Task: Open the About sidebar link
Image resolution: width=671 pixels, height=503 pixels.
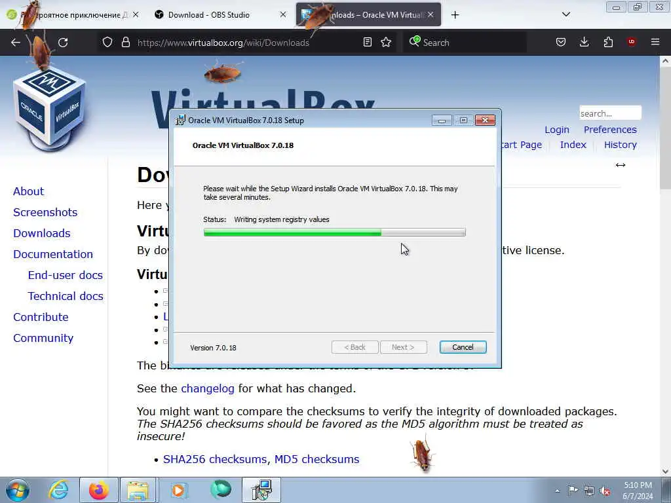Action: 29,191
